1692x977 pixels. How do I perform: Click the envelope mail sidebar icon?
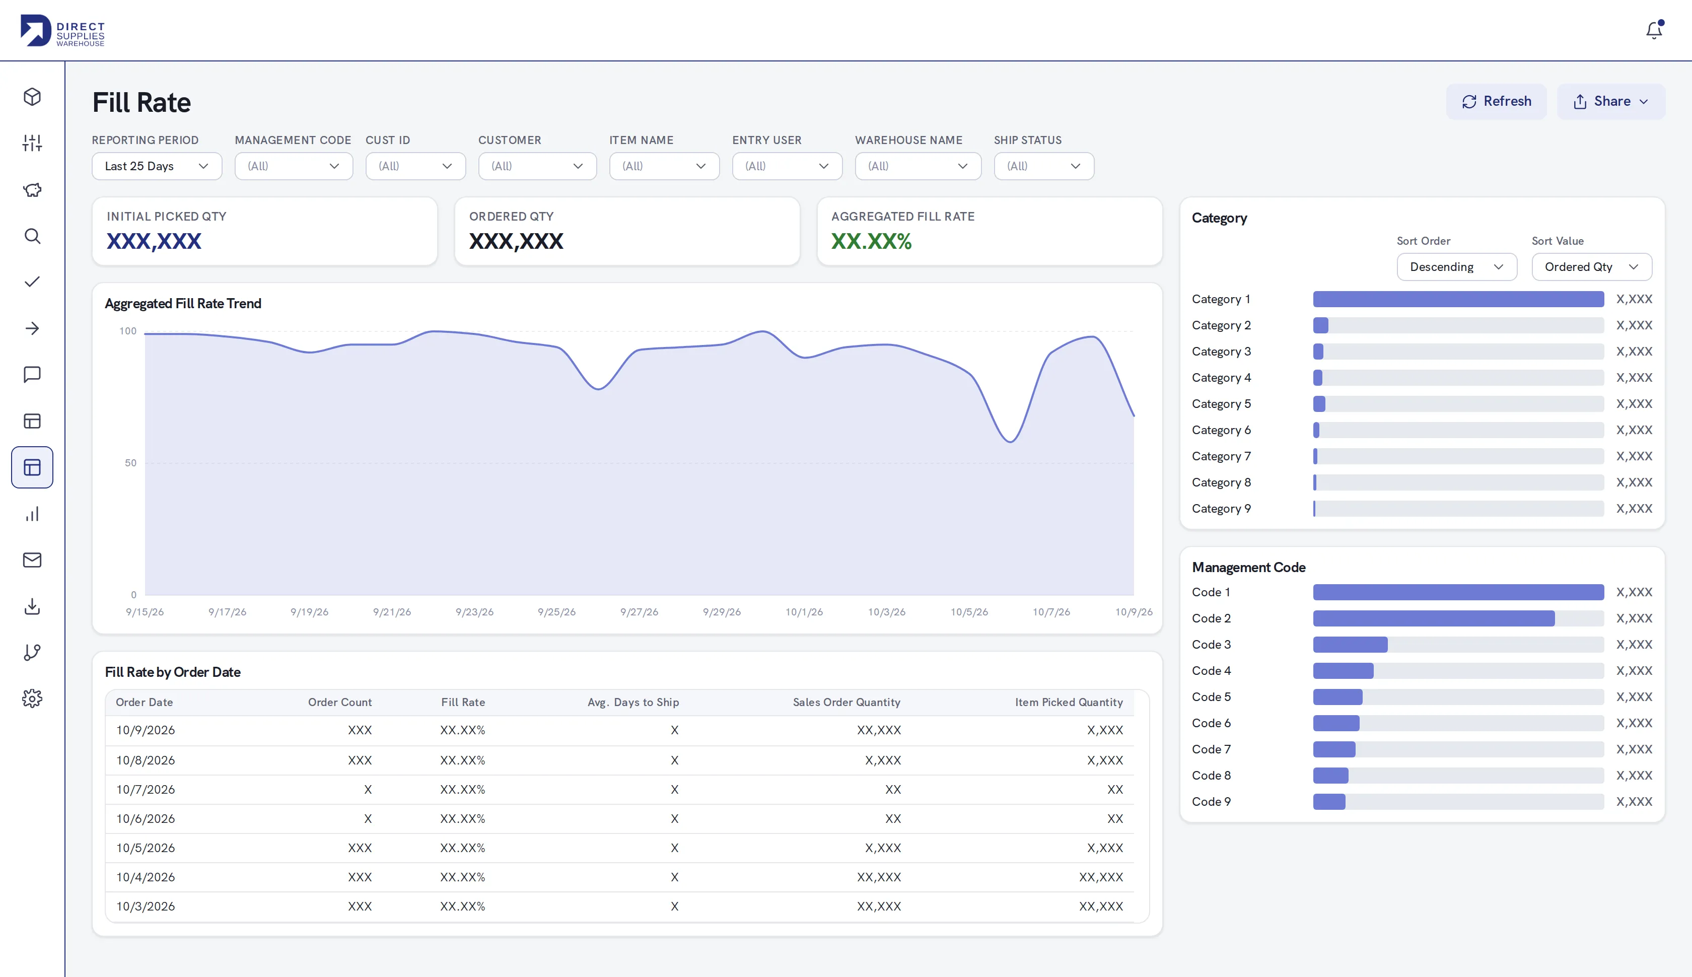tap(32, 560)
